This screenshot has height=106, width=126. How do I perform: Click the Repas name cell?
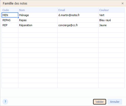[x=38, y=20]
